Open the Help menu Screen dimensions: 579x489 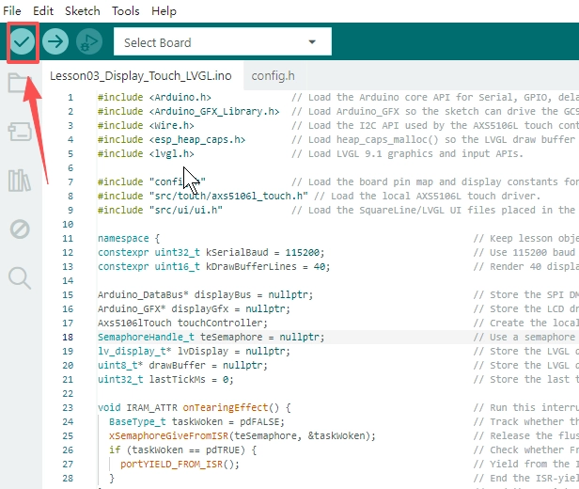(164, 11)
